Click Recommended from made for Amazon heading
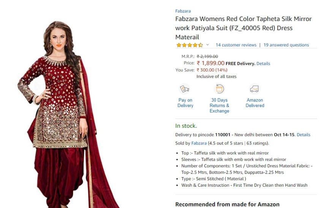 click(x=227, y=204)
